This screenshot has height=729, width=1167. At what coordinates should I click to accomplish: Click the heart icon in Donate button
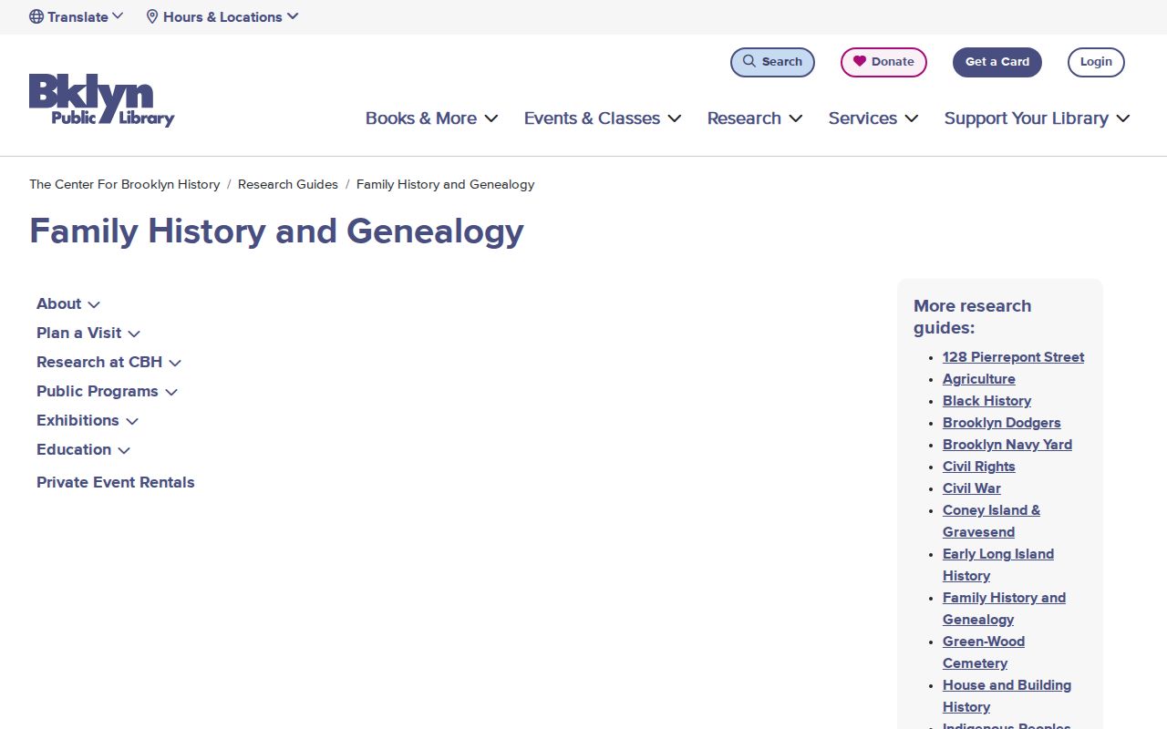(860, 61)
